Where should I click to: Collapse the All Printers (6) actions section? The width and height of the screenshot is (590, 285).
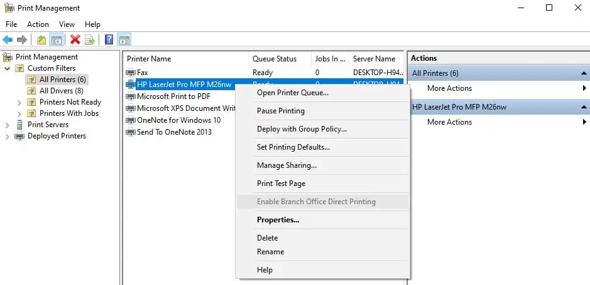584,73
